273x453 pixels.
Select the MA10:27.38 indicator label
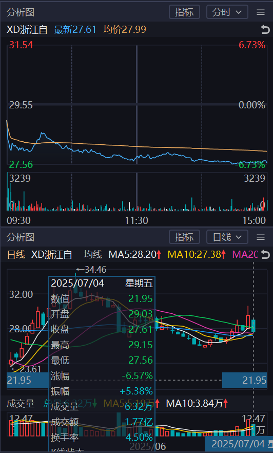click(x=198, y=255)
